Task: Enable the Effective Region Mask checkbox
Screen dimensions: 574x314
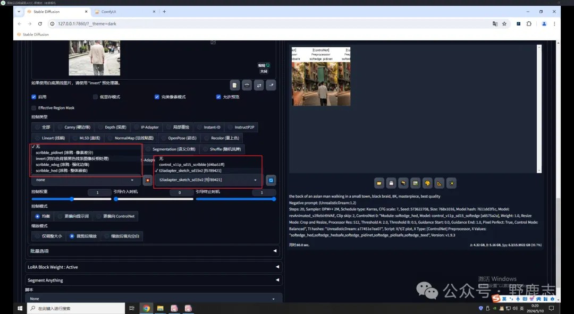Action: pos(33,108)
